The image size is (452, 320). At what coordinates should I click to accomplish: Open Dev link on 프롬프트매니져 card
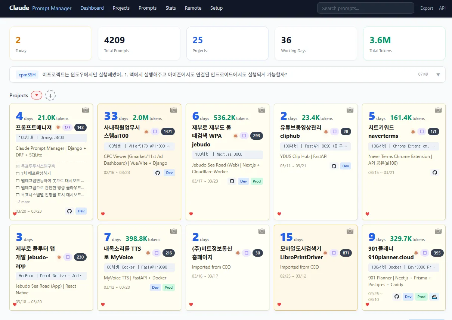81,211
